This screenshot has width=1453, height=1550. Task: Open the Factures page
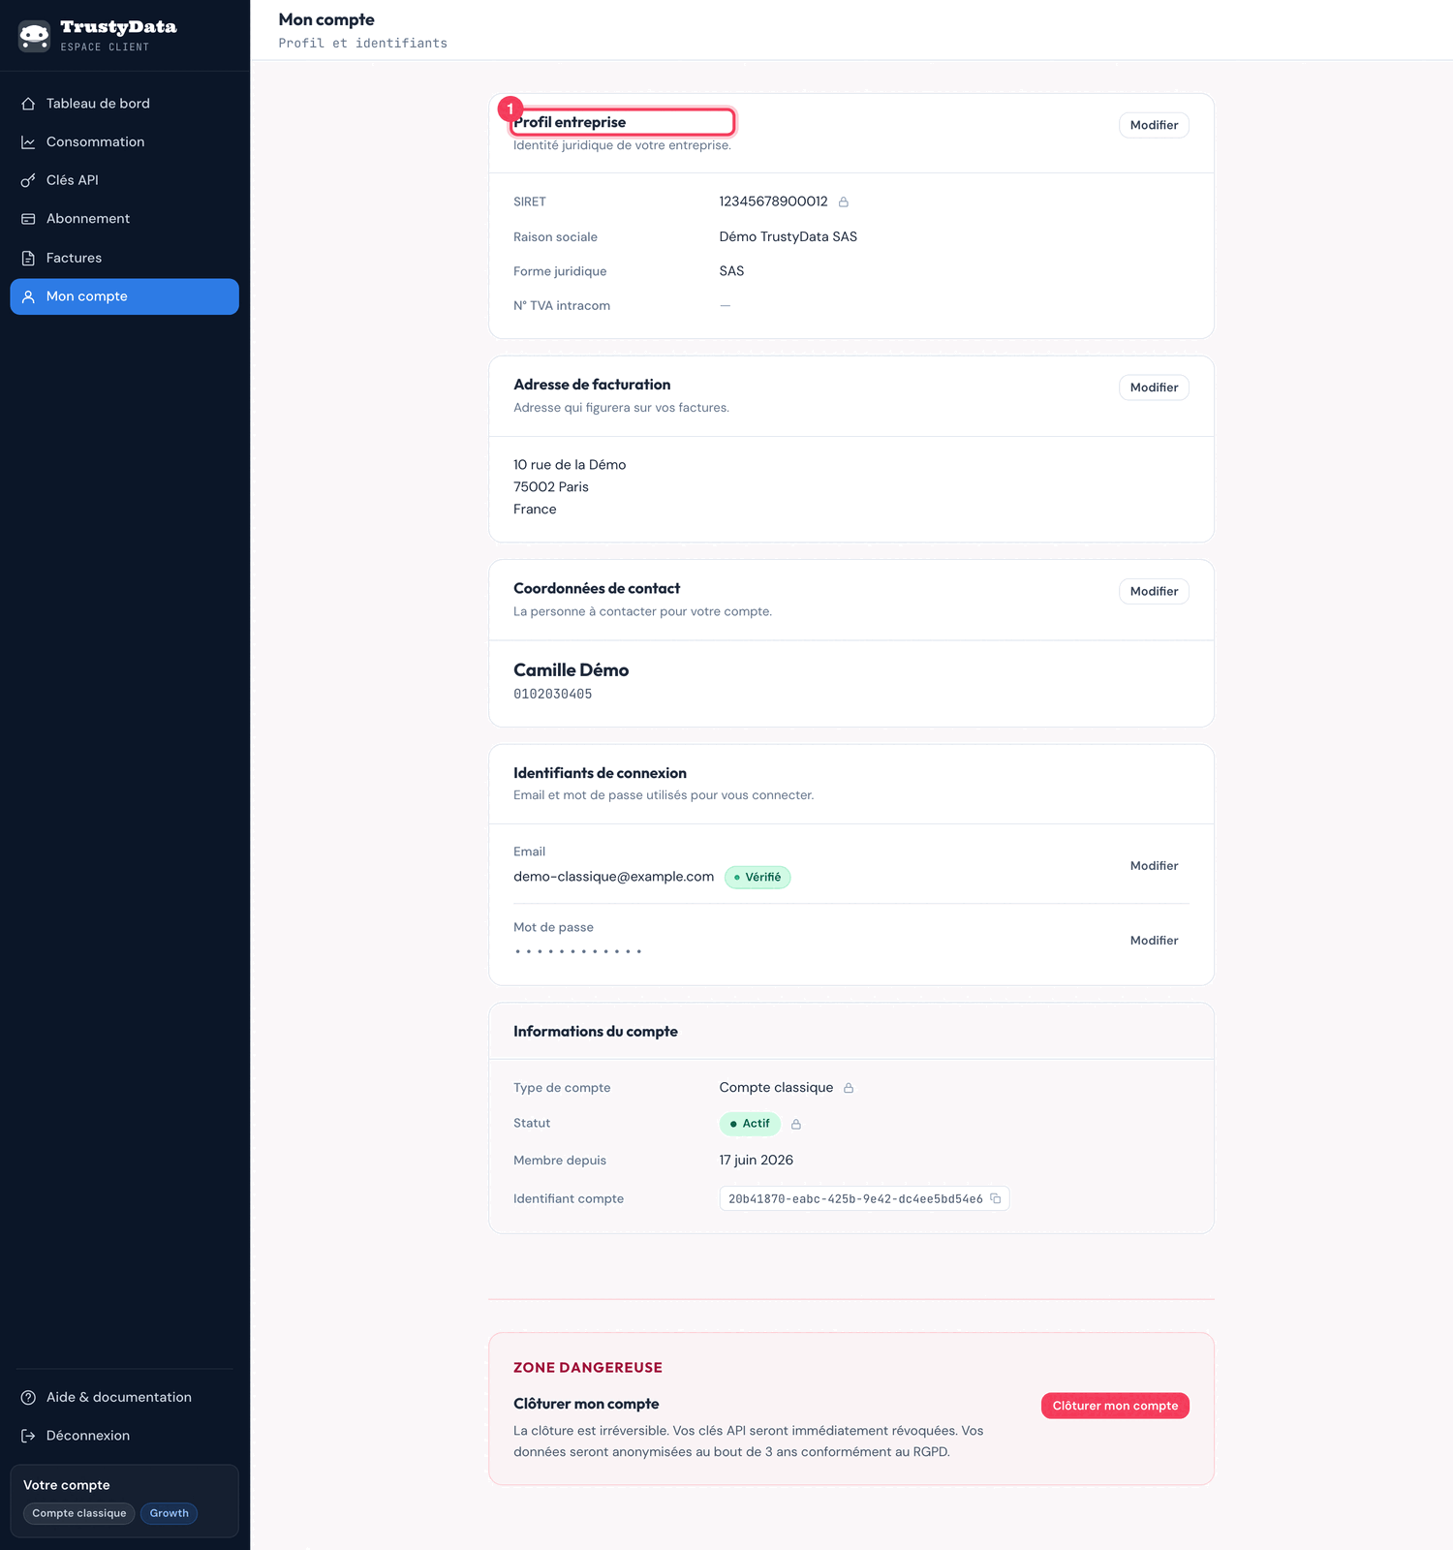click(x=124, y=258)
